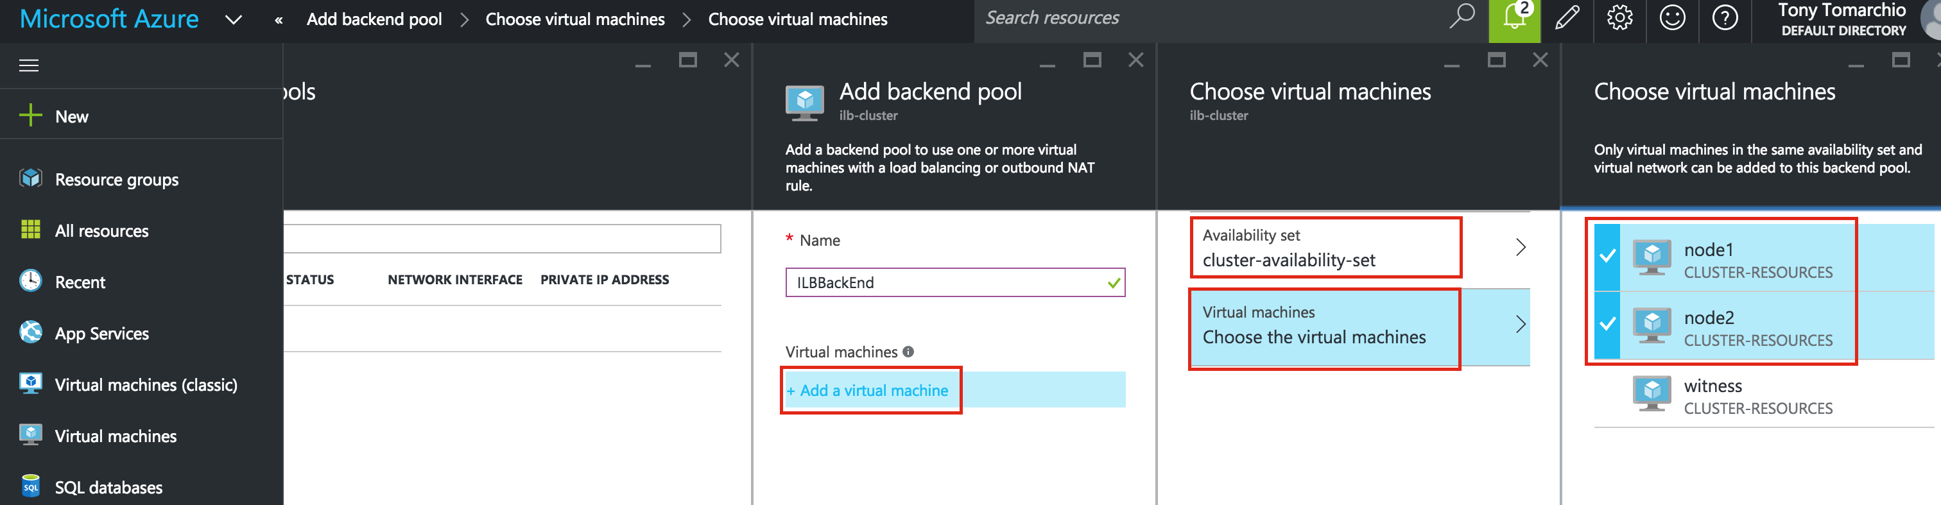Maximize the pools blade
Screen dimensions: 1941x505
(688, 60)
